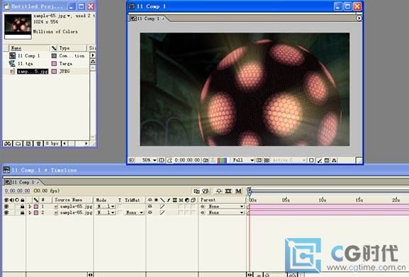Click the Comp viewer flowchart icon
This screenshot has height=277, width=409.
point(334,160)
